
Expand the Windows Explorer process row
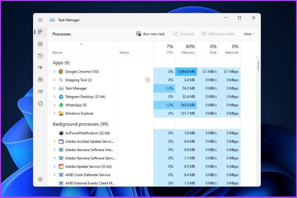click(x=54, y=113)
